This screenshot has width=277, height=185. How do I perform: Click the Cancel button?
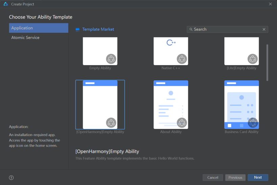(x=213, y=178)
